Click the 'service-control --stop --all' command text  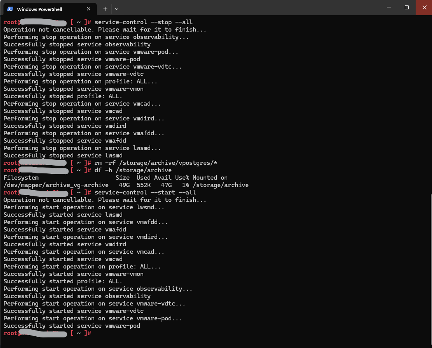(x=143, y=22)
